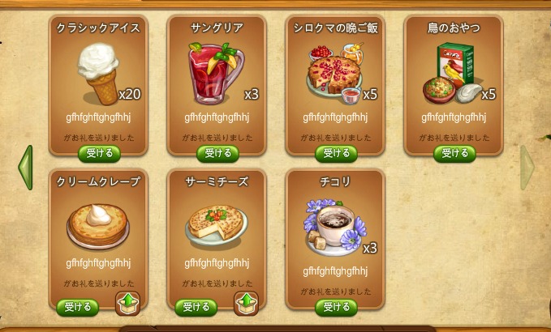
Task: Click the send-box icon on クリームクレープ card
Action: tap(127, 304)
